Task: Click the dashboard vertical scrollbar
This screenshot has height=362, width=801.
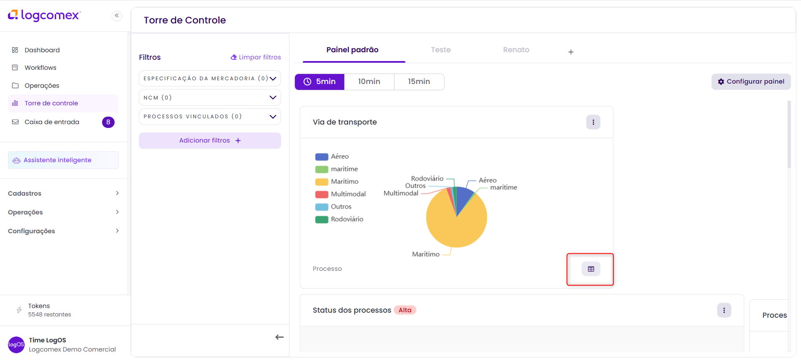Action: click(x=789, y=134)
